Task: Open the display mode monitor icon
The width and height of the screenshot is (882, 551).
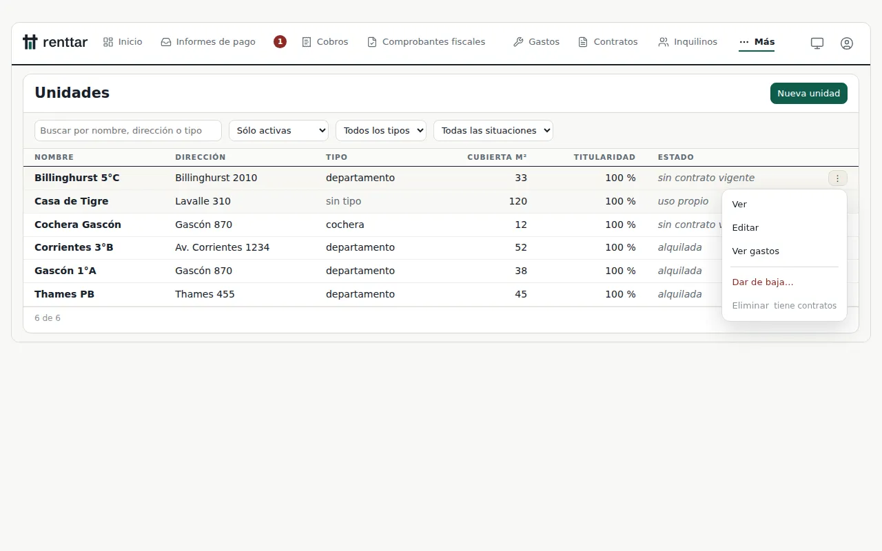Action: (817, 43)
